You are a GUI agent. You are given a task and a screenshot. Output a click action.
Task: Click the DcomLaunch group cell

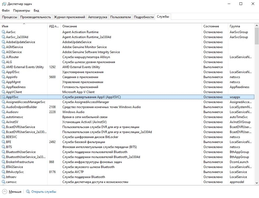tap(239, 162)
